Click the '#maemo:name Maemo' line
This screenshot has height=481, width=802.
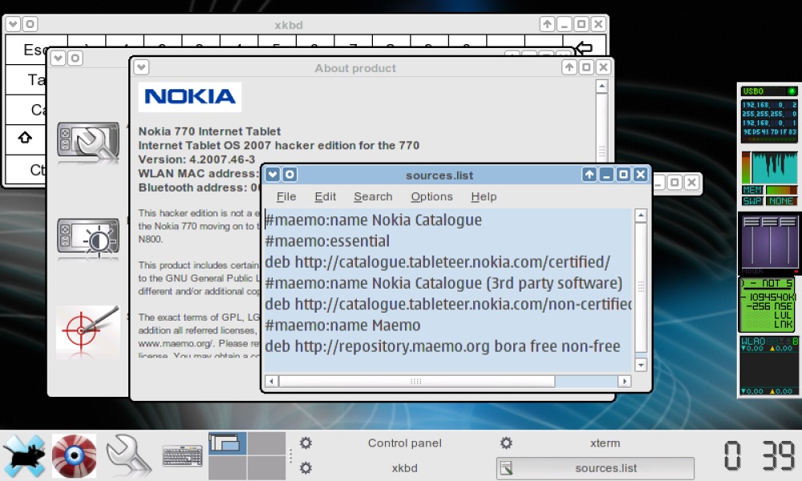click(342, 325)
